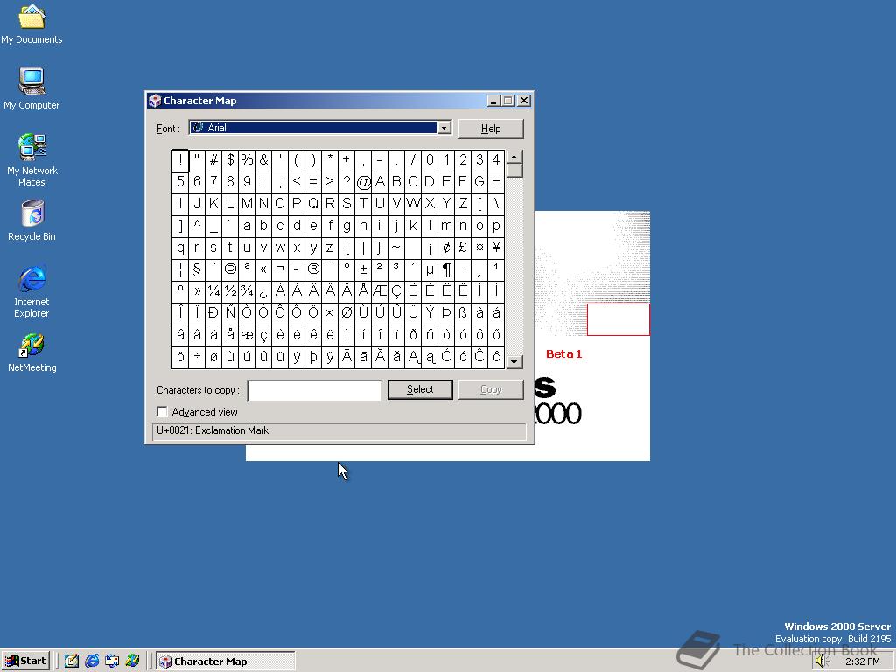Click the Character Map title bar icon
The height and width of the screenshot is (672, 896).
tap(155, 101)
